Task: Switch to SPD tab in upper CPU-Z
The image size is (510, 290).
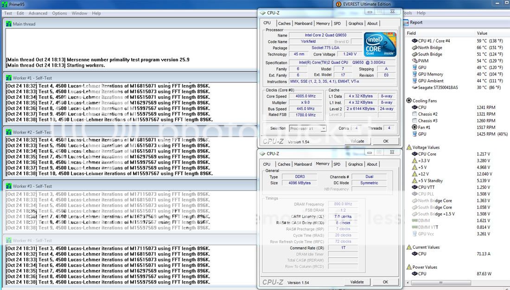Action: (337, 24)
